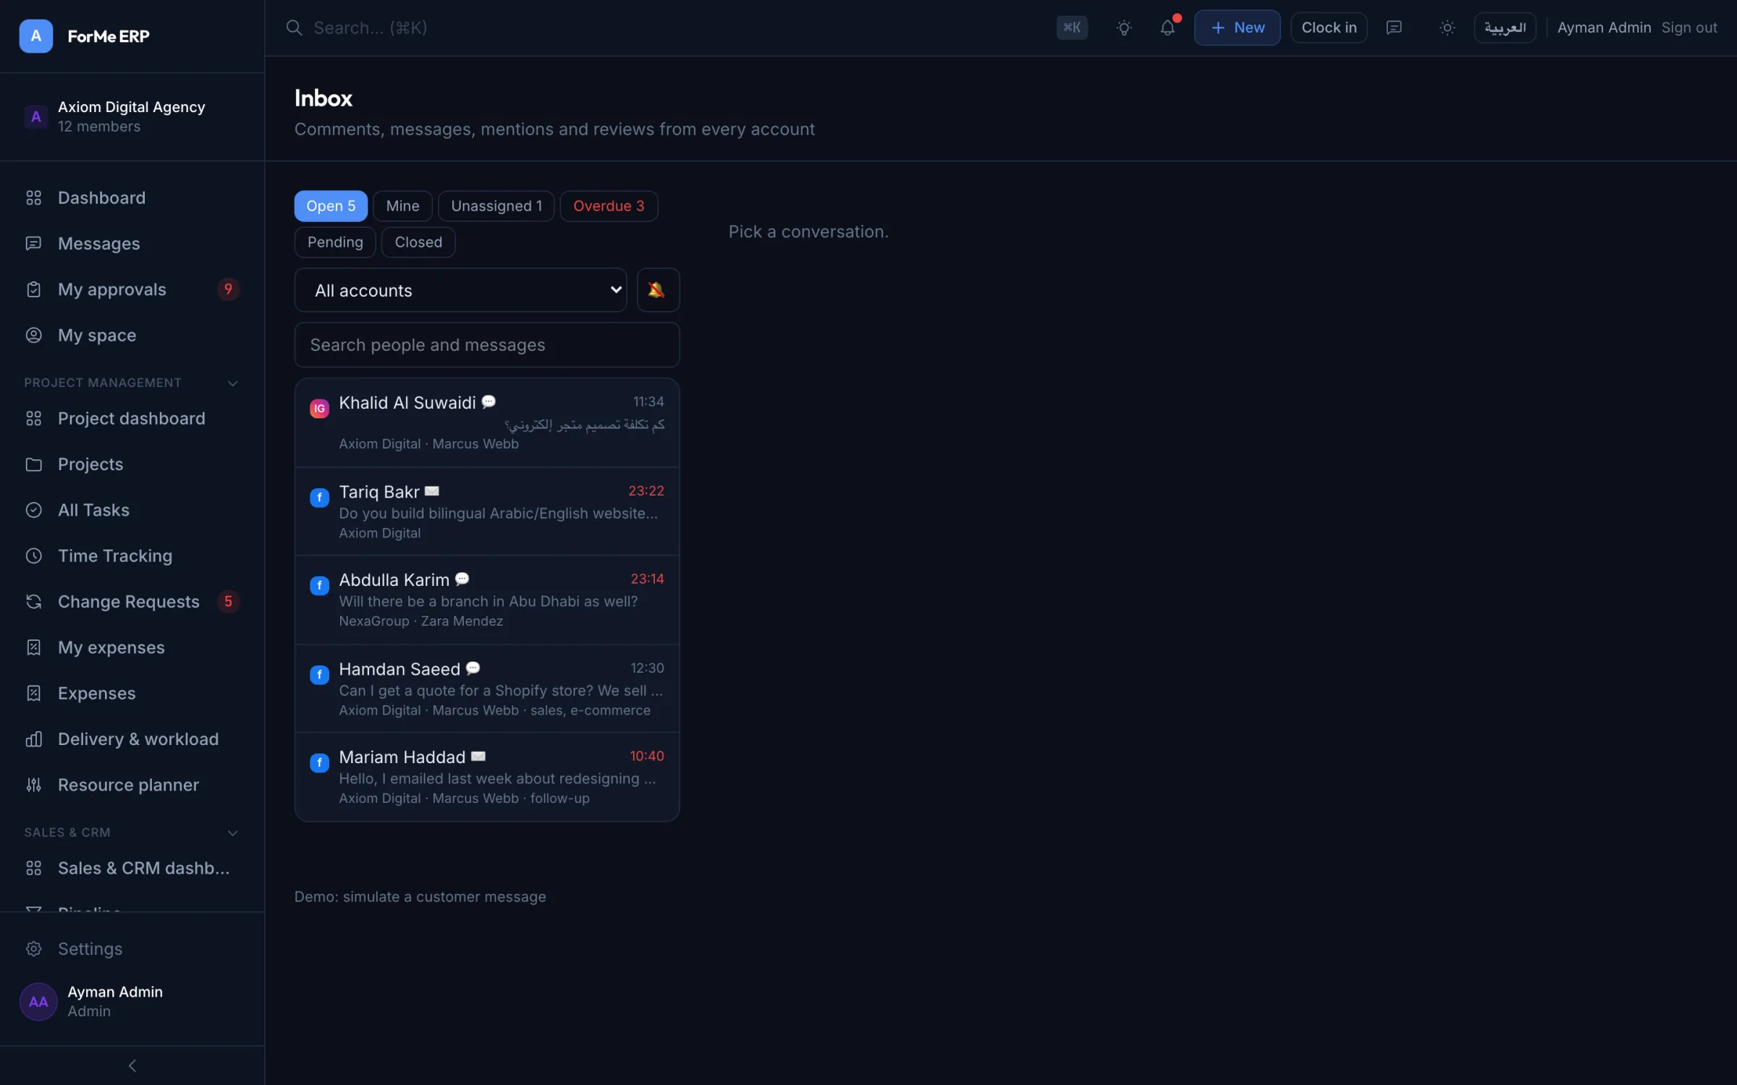Click the Search people and messages field
This screenshot has width=1737, height=1085.
click(x=487, y=345)
